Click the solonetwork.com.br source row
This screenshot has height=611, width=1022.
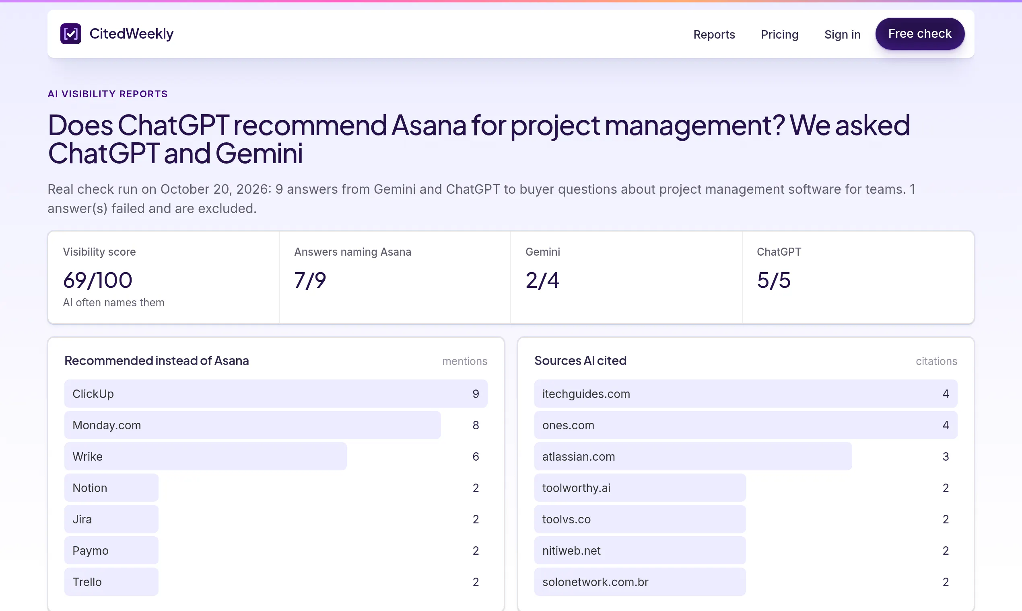(746, 581)
